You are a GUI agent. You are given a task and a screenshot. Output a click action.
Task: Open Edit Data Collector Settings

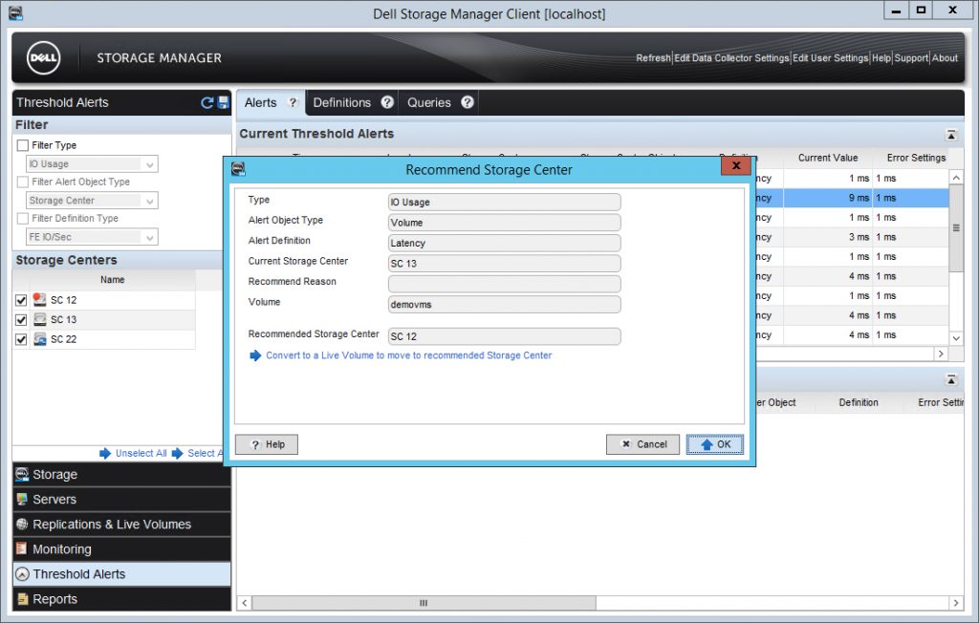(x=731, y=58)
